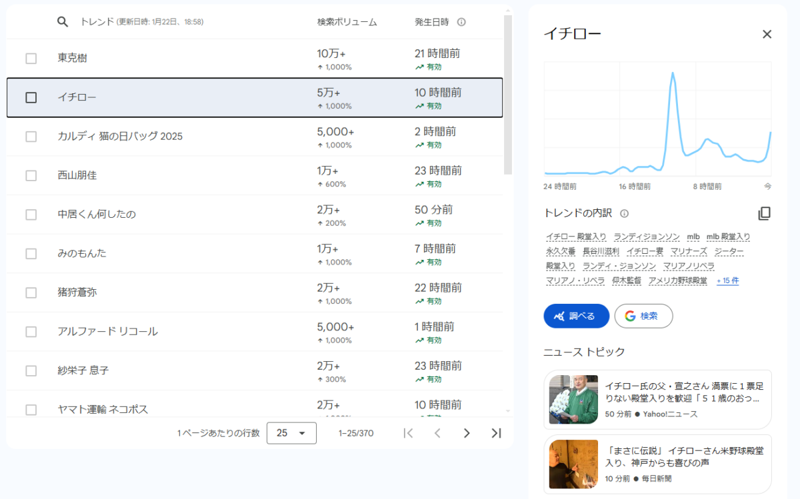This screenshot has width=800, height=499.
Task: Open related query 仰木監督
Action: (626, 281)
